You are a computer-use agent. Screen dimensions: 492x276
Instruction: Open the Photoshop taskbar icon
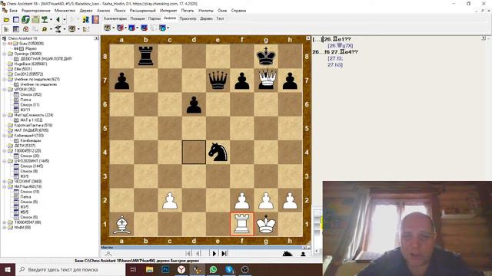[x=165, y=269]
